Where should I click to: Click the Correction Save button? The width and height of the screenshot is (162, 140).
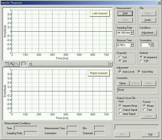coord(149,83)
